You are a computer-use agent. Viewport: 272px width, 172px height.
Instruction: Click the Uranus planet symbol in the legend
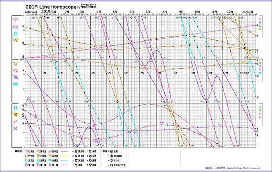pyautogui.click(x=76, y=161)
